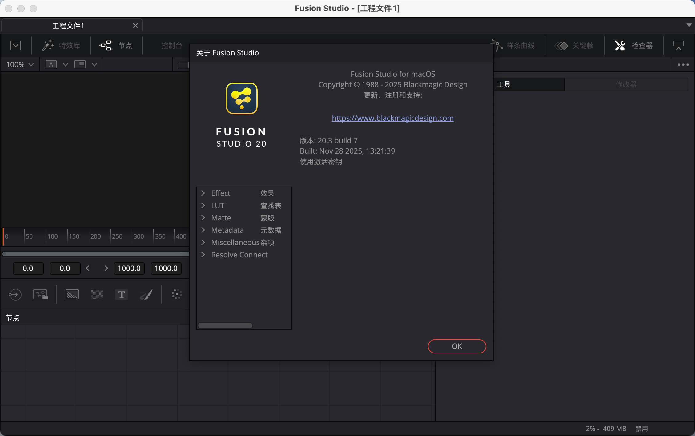Click the Loader input tool icon

[x=15, y=295]
